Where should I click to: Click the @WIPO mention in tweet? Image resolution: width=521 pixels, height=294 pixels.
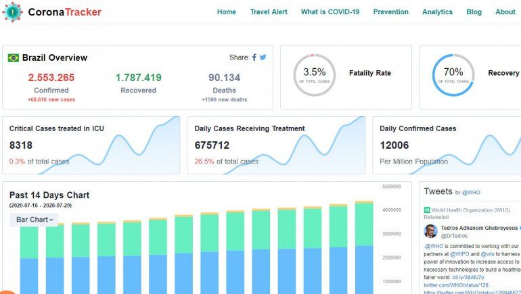(459, 254)
